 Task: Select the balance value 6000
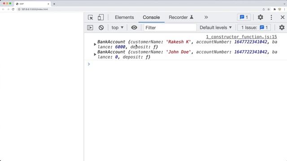pyautogui.click(x=120, y=47)
